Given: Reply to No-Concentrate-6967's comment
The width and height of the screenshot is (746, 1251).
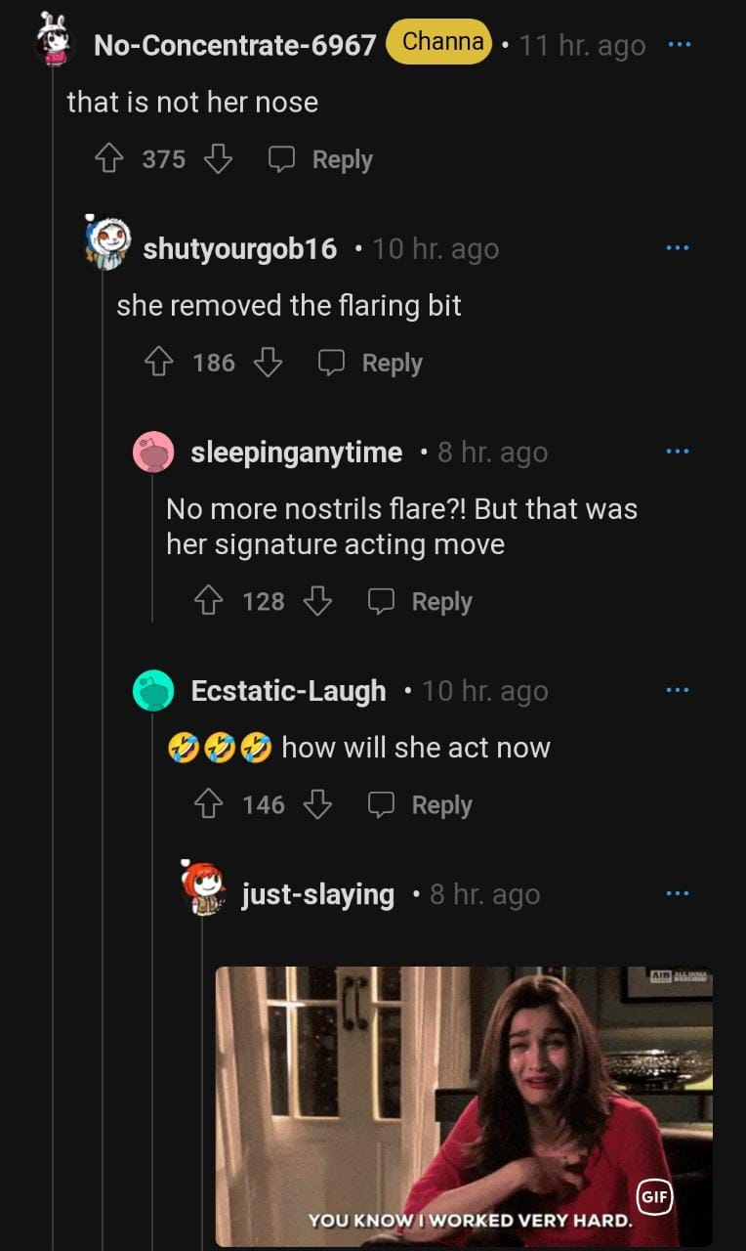Looking at the screenshot, I should (x=321, y=159).
